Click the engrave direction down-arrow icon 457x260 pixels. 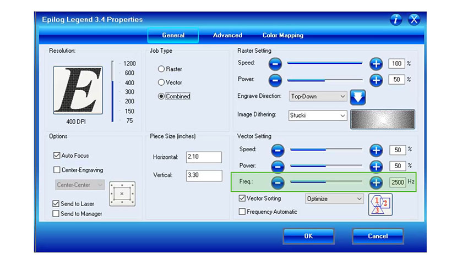(358, 97)
